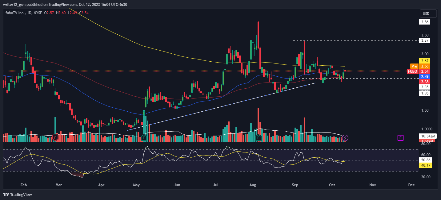Image resolution: width=441 pixels, height=200 pixels.
Task: Click the purple lightning bolt icon
Action: tap(345, 138)
